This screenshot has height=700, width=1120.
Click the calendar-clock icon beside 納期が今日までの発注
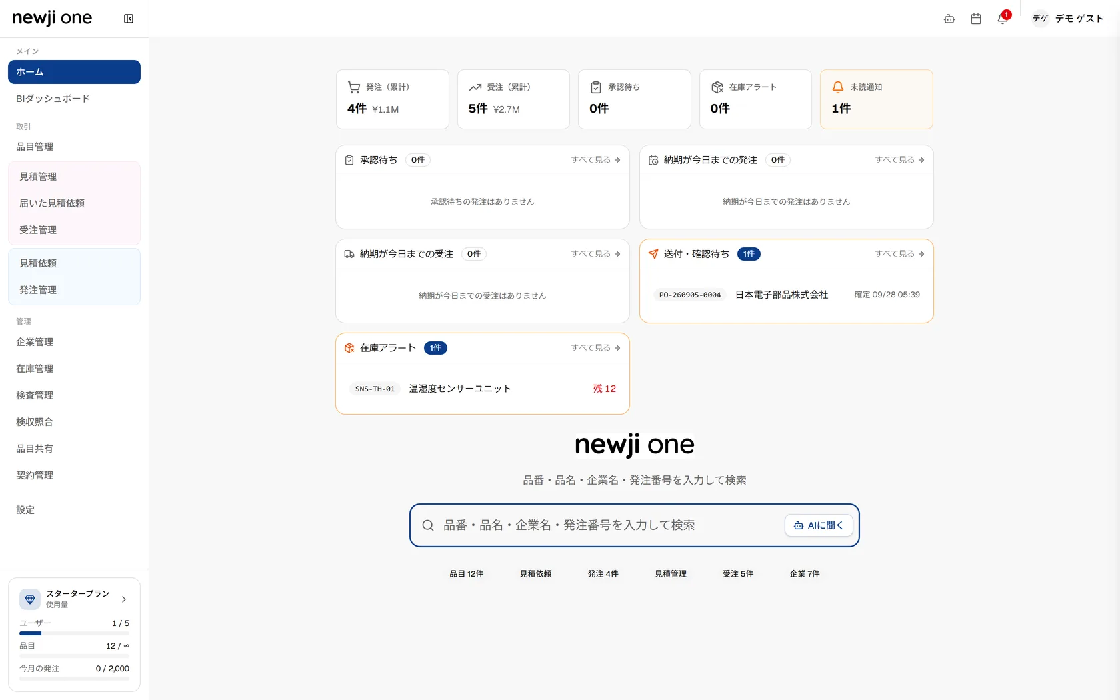pos(653,160)
